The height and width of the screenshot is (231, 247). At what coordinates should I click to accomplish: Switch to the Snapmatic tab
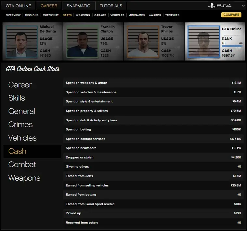[79, 6]
